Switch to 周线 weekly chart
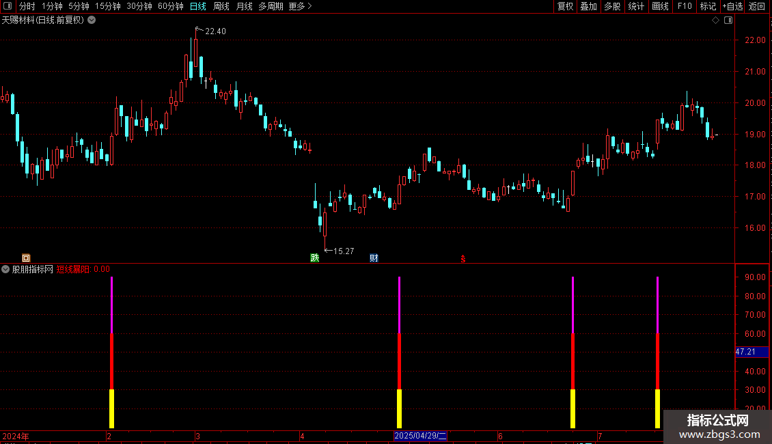The image size is (772, 444). (x=221, y=6)
